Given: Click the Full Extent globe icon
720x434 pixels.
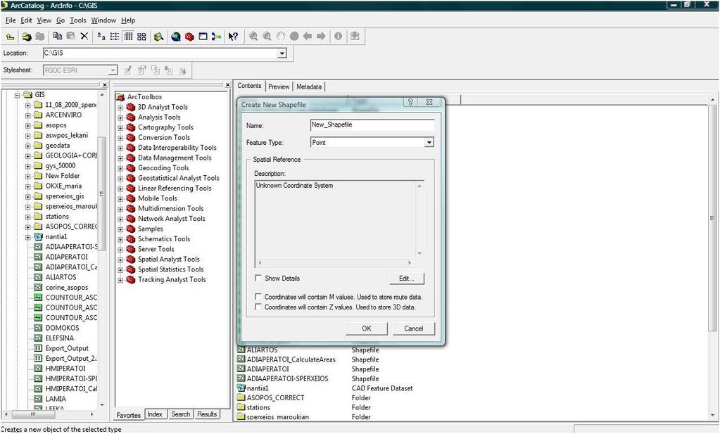Looking at the screenshot, I should click(294, 37).
